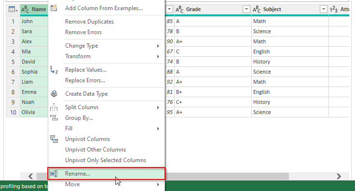The width and height of the screenshot is (355, 191).
Task: Open Transform menu entry
Action: [107, 56]
